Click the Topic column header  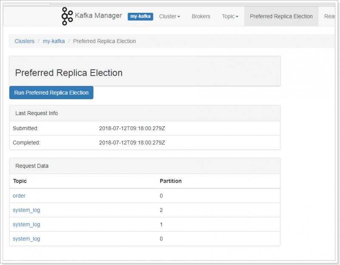click(x=20, y=181)
